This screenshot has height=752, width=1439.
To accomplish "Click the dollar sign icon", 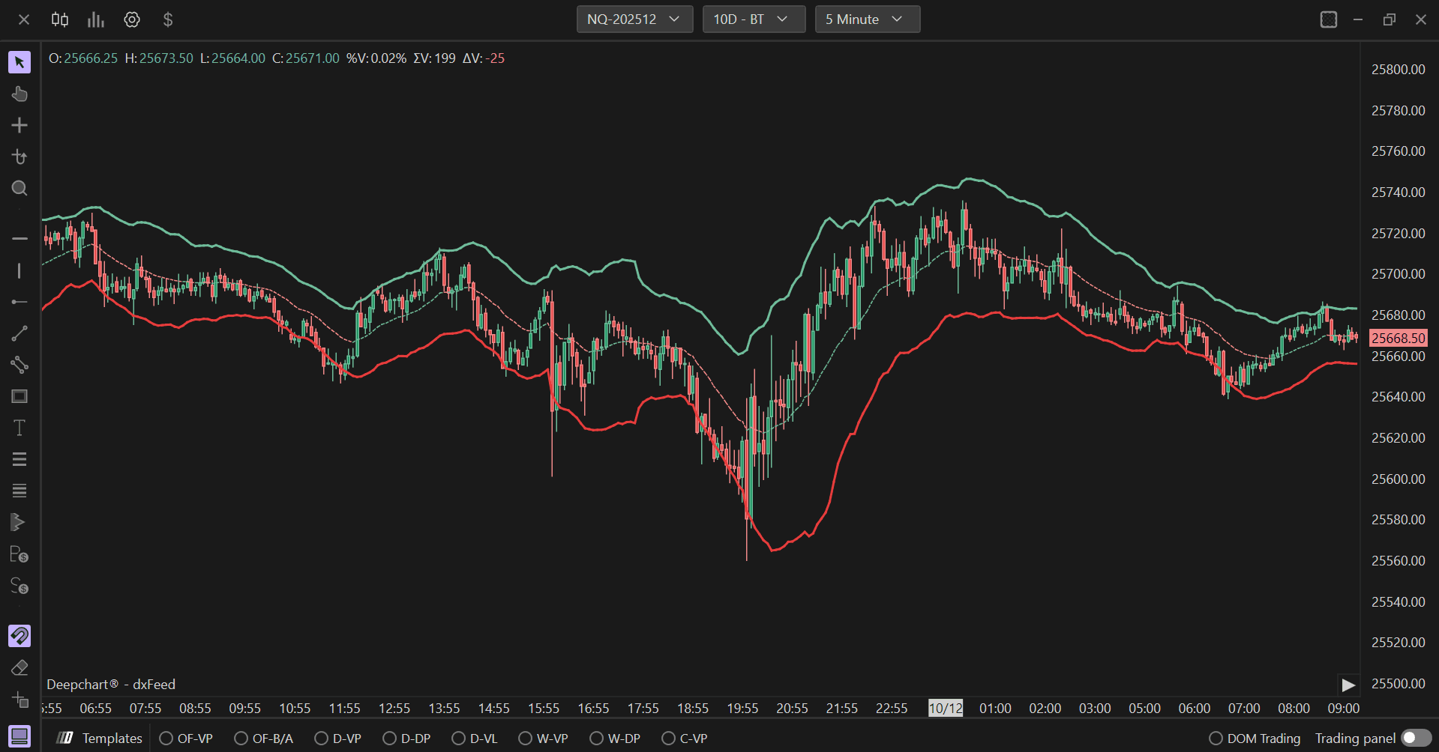I will click(x=168, y=19).
